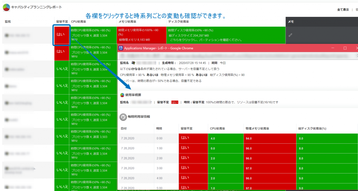Open the 全て表示 link
Image resolution: width=358 pixels, height=191 pixels.
click(343, 9)
